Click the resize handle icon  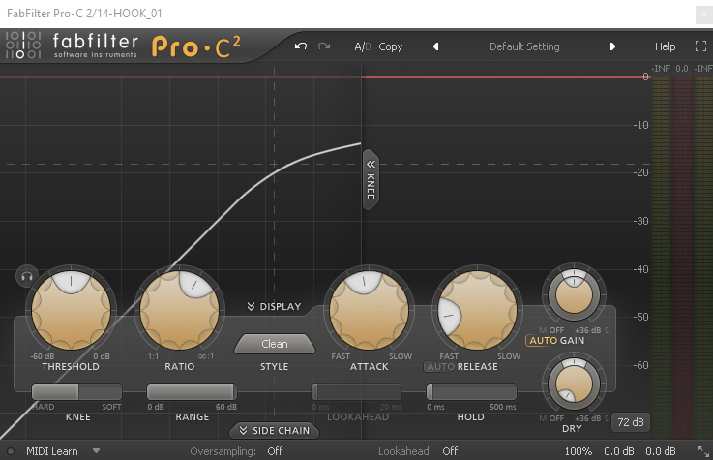click(703, 451)
